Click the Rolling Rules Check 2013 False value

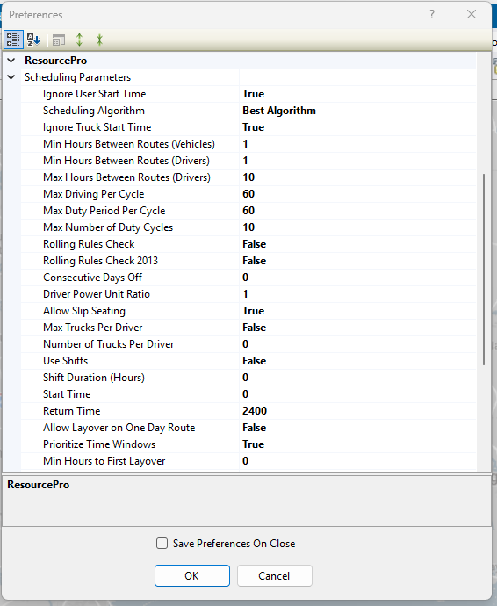point(255,261)
